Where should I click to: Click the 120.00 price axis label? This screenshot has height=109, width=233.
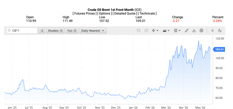coord(220,39)
